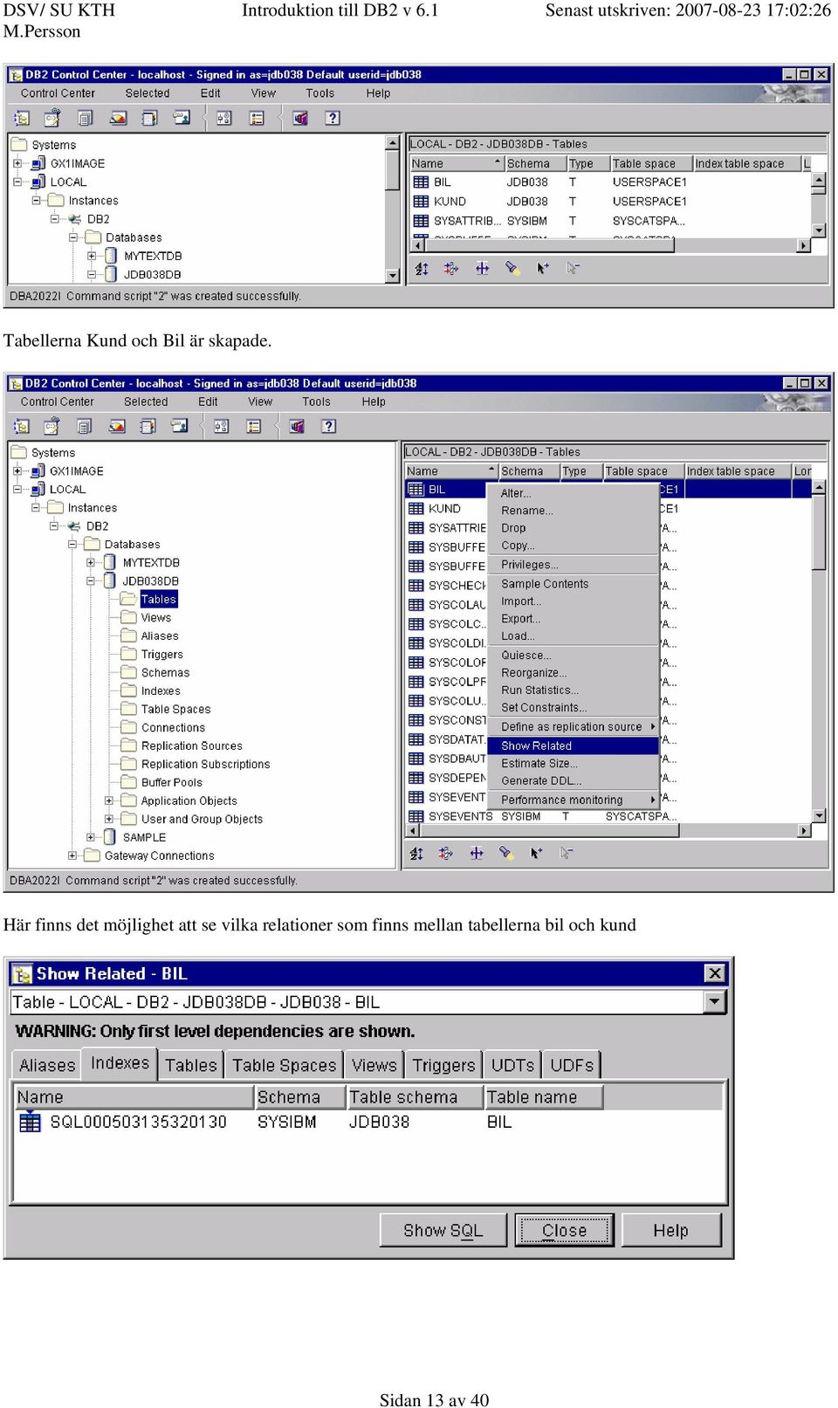Click the sort icon below the lower tables list

pos(416,853)
